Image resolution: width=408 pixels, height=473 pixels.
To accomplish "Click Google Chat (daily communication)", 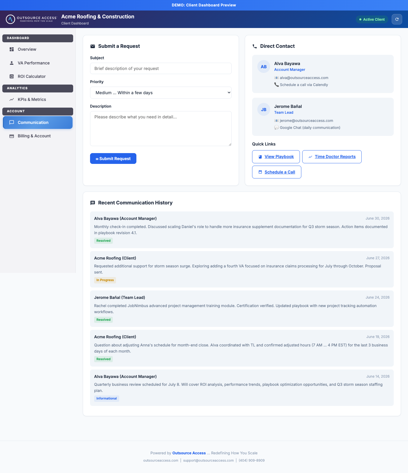I will (310, 128).
